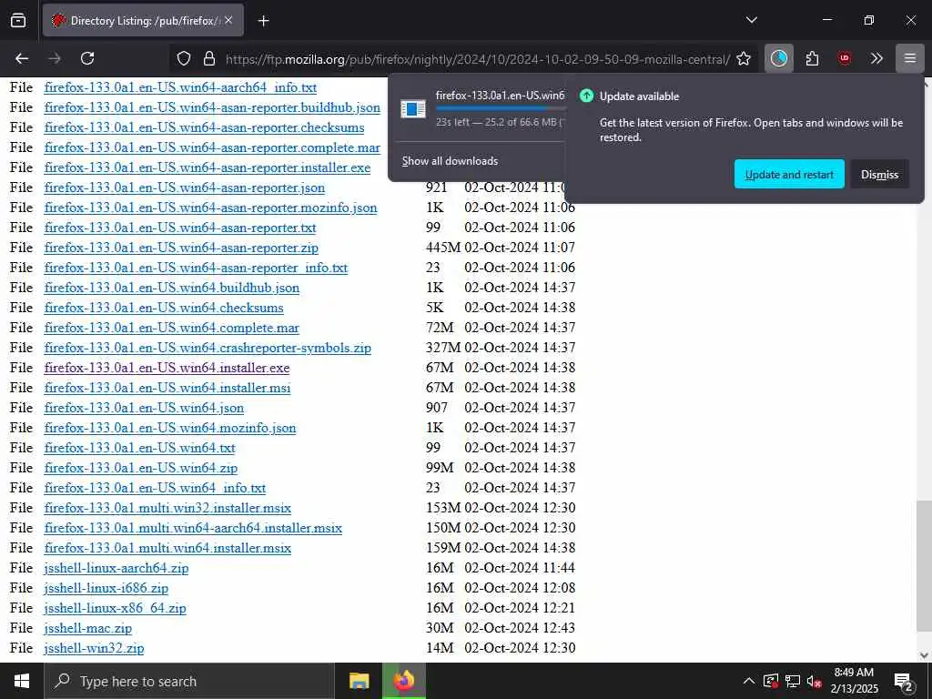This screenshot has width=932, height=699.
Task: Click visited win64.installer.exe link
Action: pos(167,368)
